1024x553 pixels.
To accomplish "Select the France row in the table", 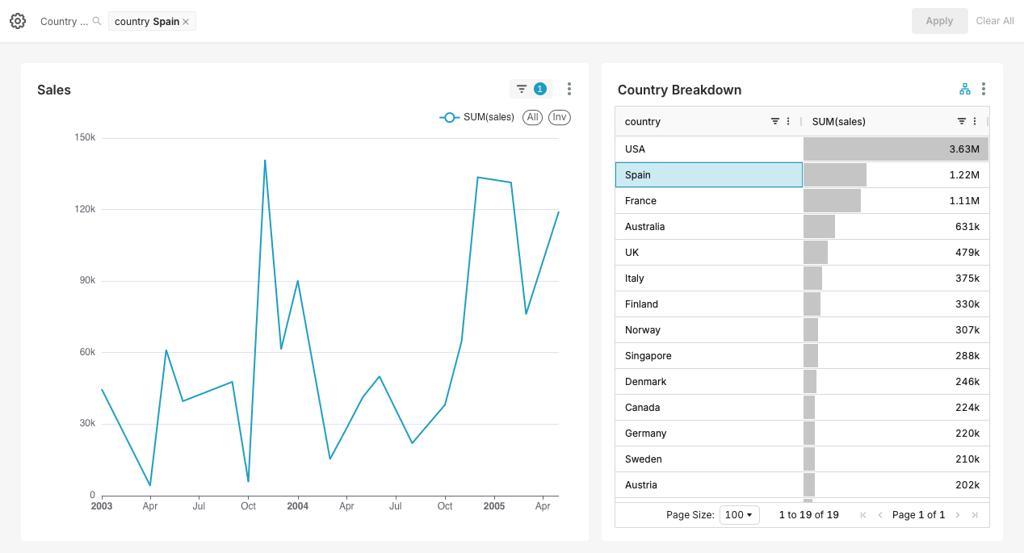I will pos(708,201).
